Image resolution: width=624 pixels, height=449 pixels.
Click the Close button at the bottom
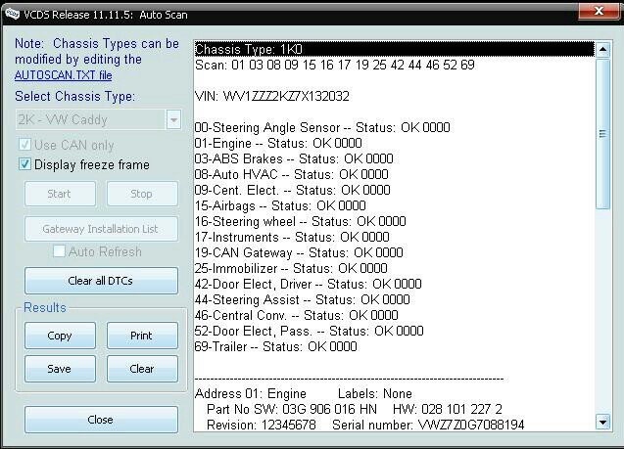tap(101, 420)
